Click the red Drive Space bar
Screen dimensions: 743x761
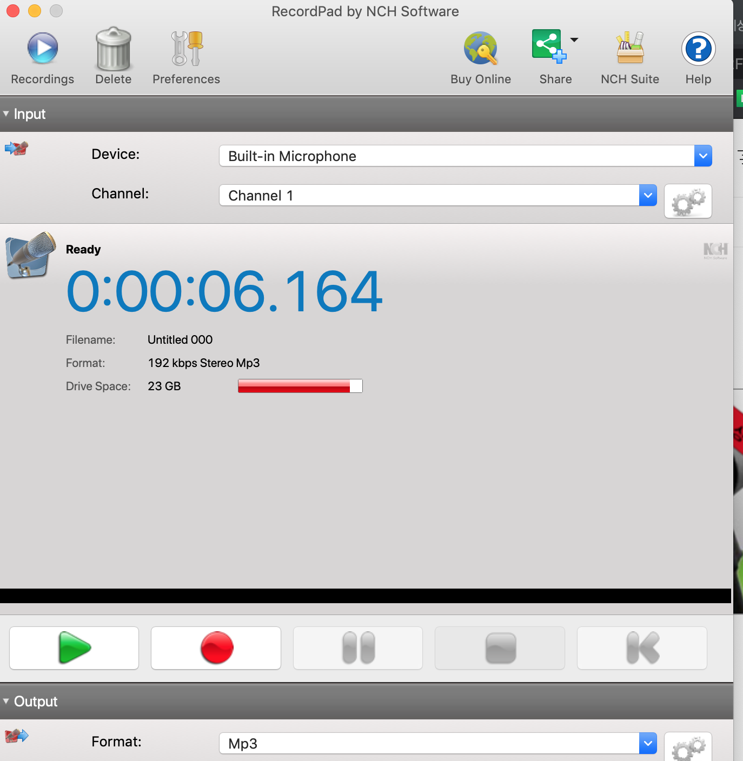coord(300,386)
